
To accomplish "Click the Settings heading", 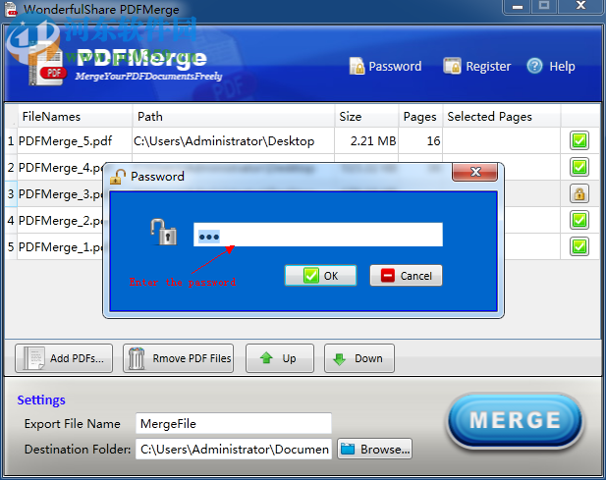I will pos(41,400).
